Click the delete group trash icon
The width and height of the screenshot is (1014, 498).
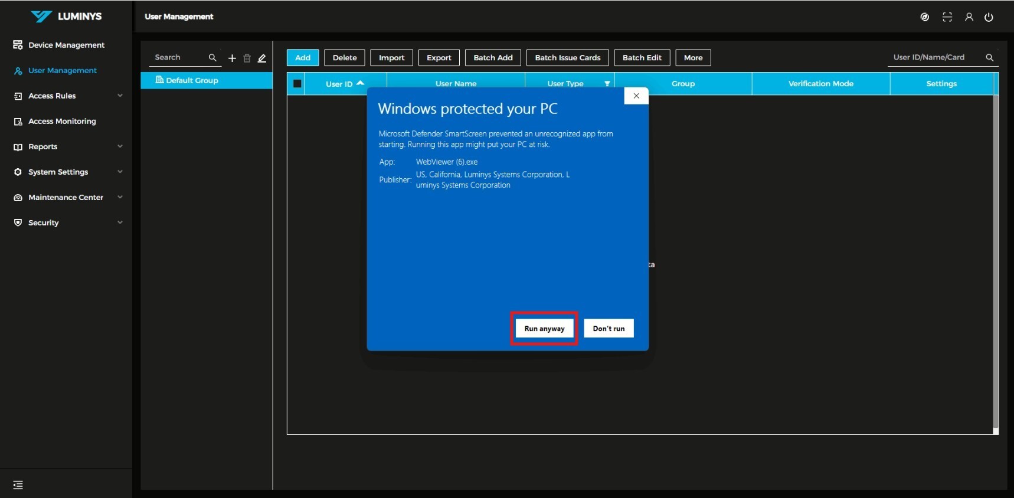point(247,58)
